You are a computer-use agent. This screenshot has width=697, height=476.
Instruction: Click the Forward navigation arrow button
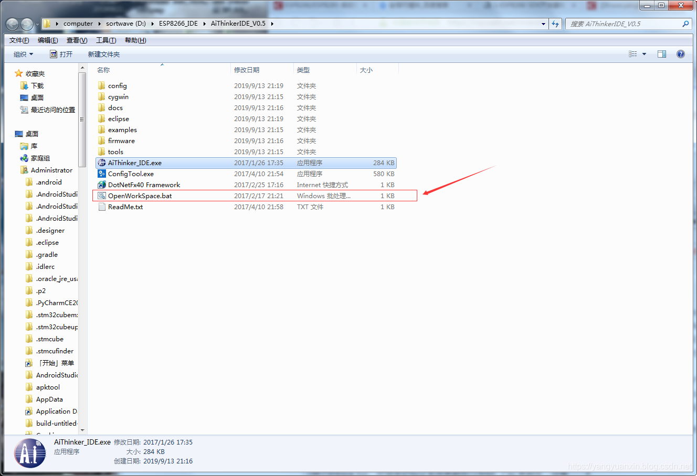[x=27, y=24]
